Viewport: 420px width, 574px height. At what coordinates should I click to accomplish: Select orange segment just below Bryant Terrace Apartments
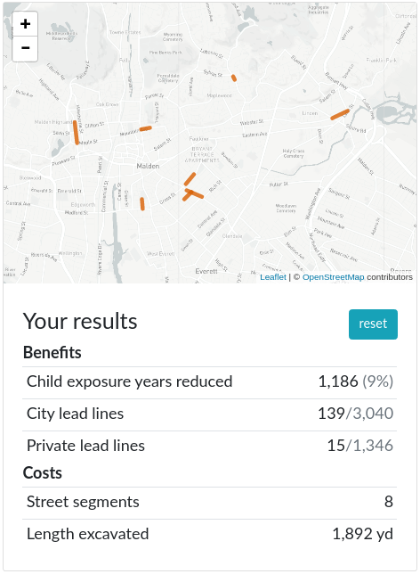click(x=190, y=179)
